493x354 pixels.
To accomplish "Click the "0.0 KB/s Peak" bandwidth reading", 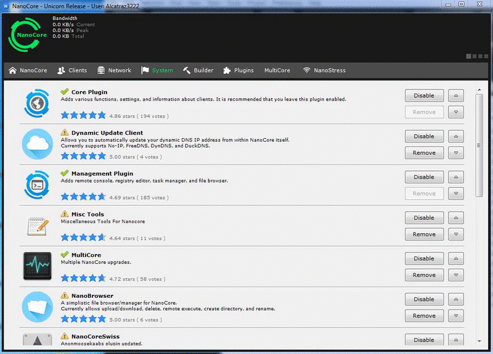I will coord(70,30).
